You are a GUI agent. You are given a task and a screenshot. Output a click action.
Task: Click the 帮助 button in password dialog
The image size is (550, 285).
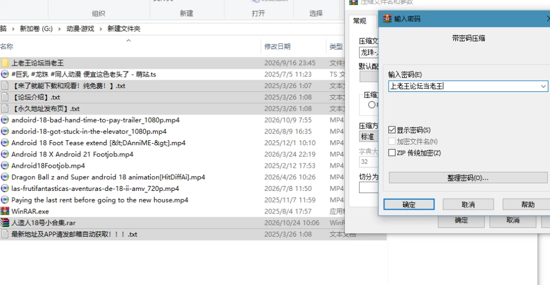click(528, 204)
